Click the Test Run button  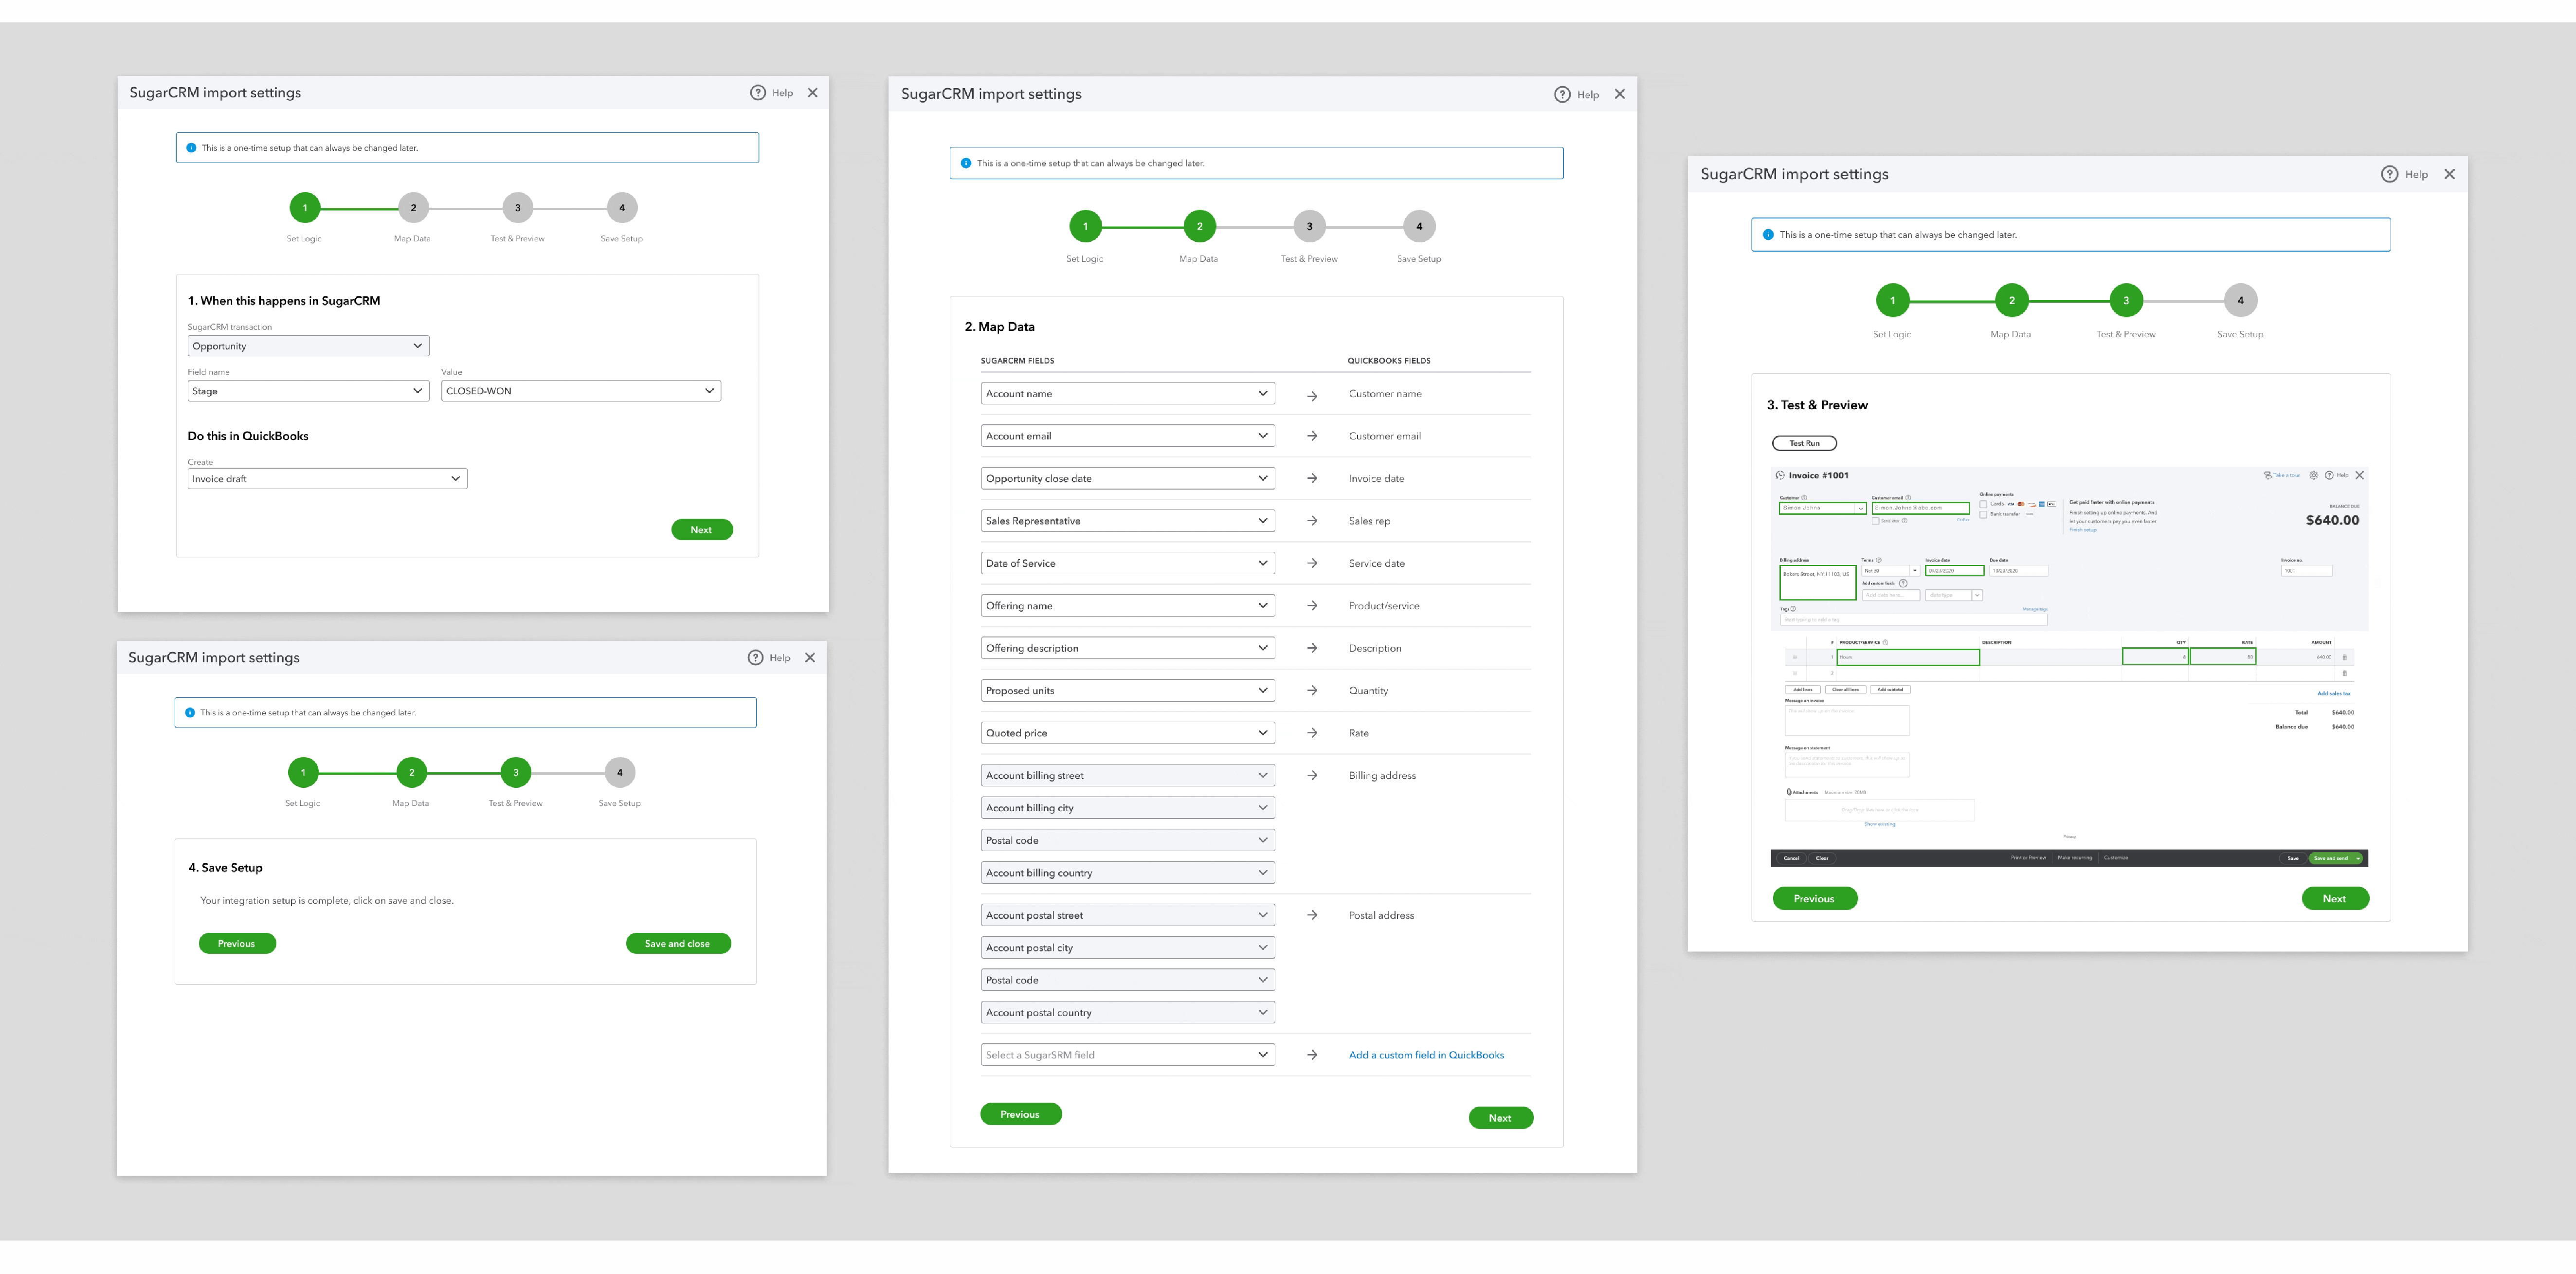[x=1804, y=443]
